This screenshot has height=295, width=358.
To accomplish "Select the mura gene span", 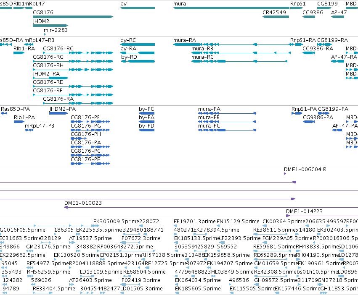I will pos(231,8).
